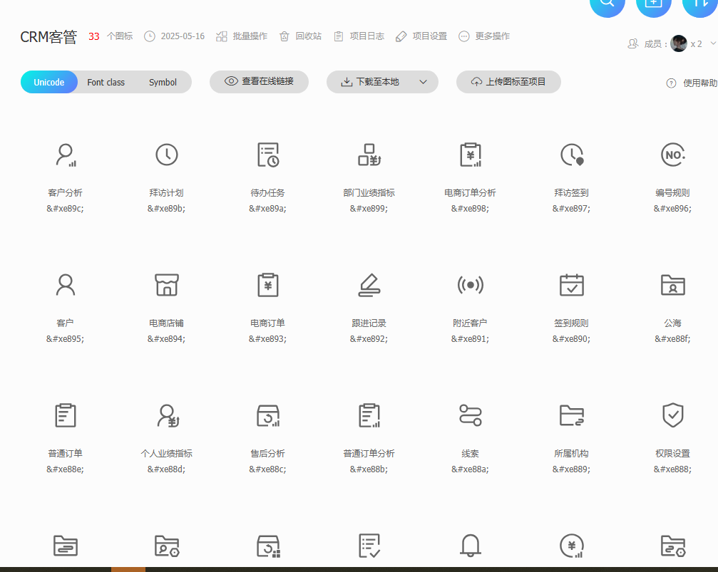Viewport: 718px width, 572px height.
Task: Open the 更多操作 menu
Action: 484,36
